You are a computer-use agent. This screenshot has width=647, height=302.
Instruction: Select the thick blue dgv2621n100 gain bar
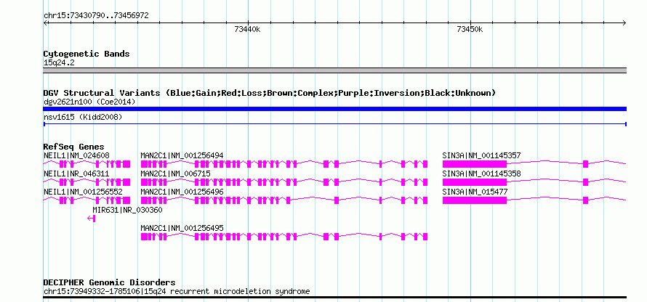pyautogui.click(x=334, y=109)
